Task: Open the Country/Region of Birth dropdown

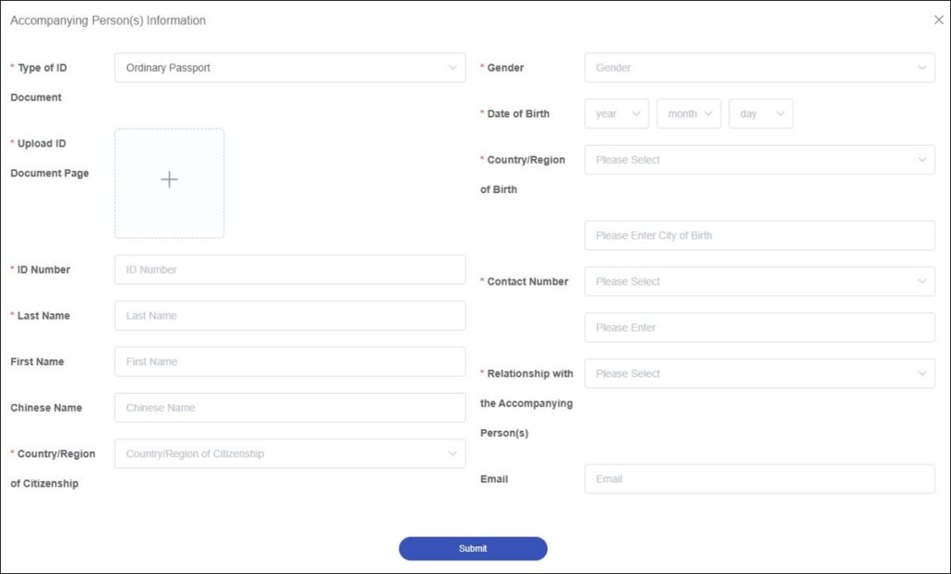Action: point(759,160)
